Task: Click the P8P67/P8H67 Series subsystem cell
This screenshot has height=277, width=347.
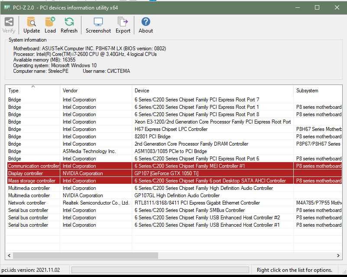Action: [x=318, y=144]
